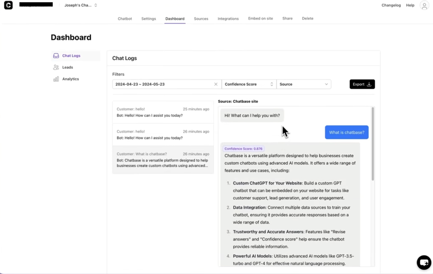Click the 'What is chatbase?' user message bubble
This screenshot has width=433, height=274.
click(x=347, y=132)
